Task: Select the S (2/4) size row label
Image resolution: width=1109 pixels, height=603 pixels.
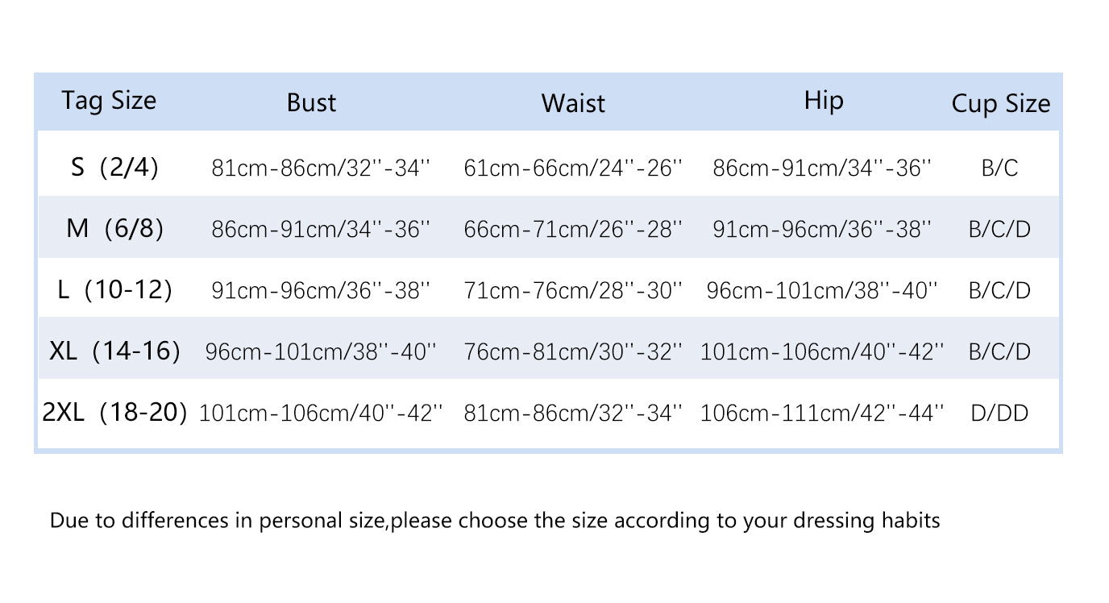Action: coord(114,167)
